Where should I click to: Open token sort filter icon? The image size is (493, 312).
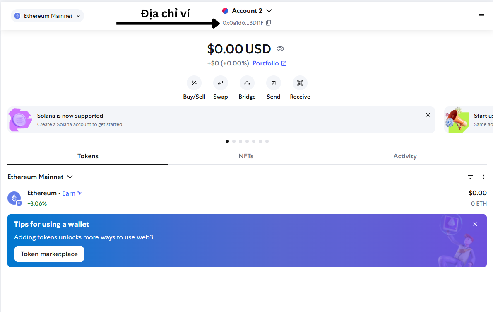[470, 177]
